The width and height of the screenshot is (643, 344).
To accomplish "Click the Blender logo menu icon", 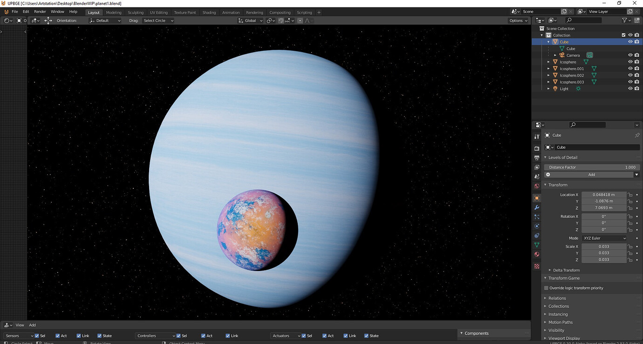I will point(7,12).
